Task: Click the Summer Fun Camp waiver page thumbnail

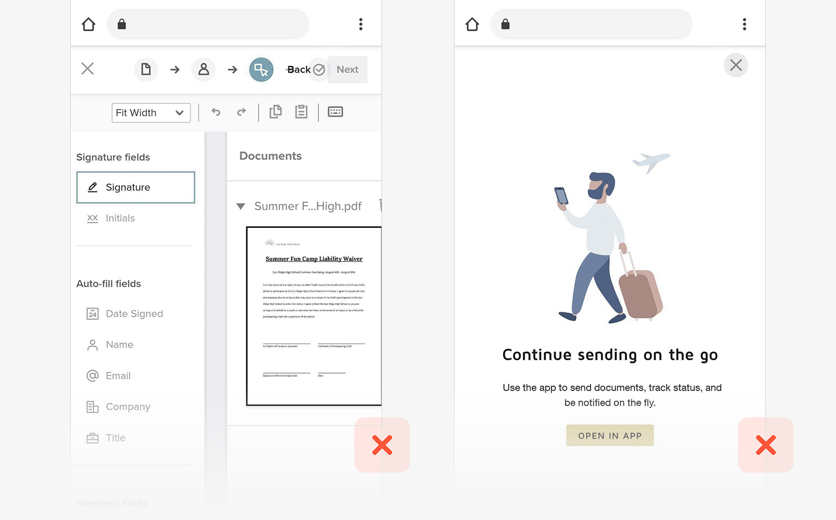Action: point(313,315)
